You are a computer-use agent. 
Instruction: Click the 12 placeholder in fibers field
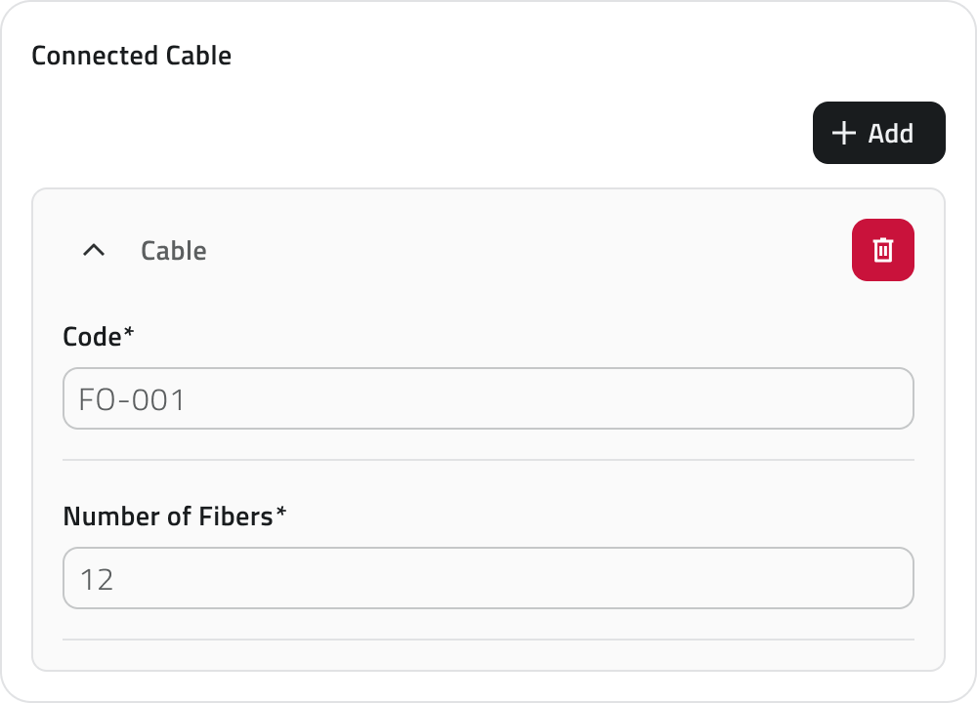click(x=97, y=580)
